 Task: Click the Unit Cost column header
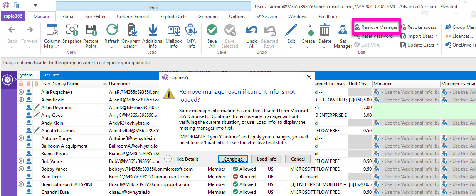click(360, 83)
